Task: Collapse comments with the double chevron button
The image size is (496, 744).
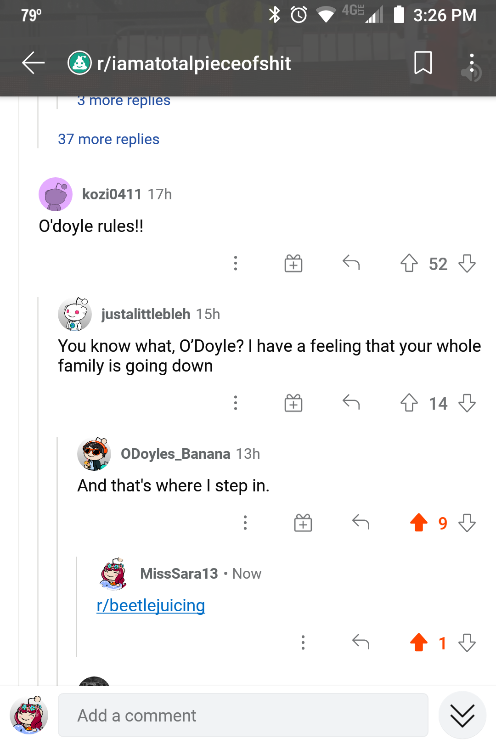Action: pos(462,715)
